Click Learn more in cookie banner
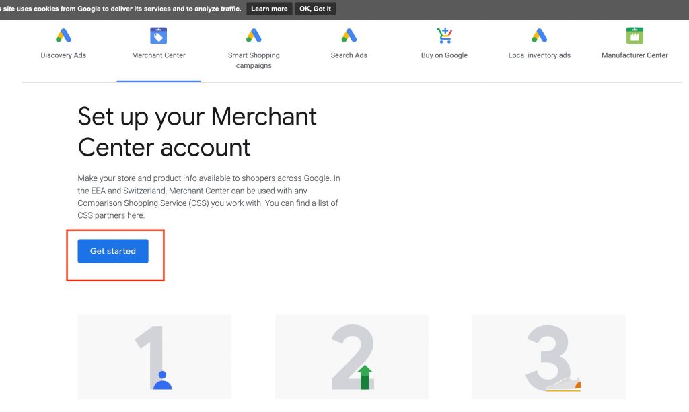Image resolution: width=689 pixels, height=412 pixels. point(269,9)
